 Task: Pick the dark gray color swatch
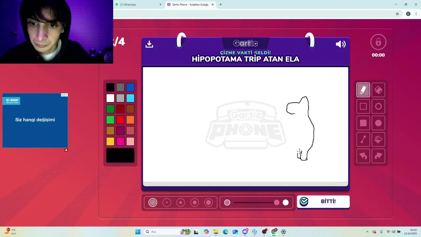[120, 87]
